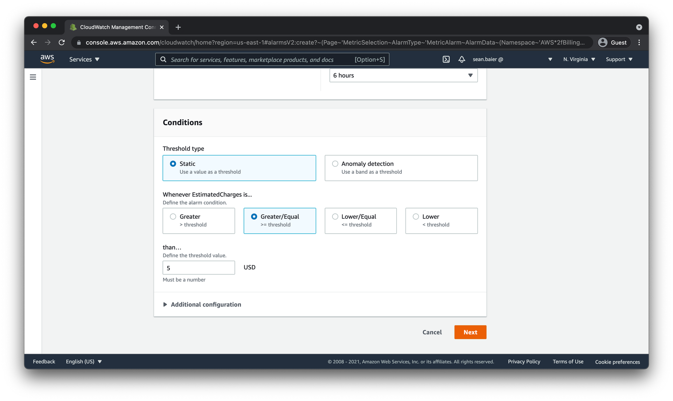673x401 pixels.
Task: Click the AWS logo home icon
Action: [47, 59]
